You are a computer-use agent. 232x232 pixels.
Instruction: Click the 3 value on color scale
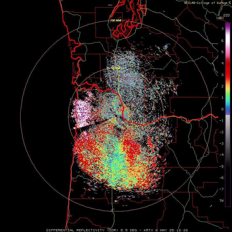222,75
